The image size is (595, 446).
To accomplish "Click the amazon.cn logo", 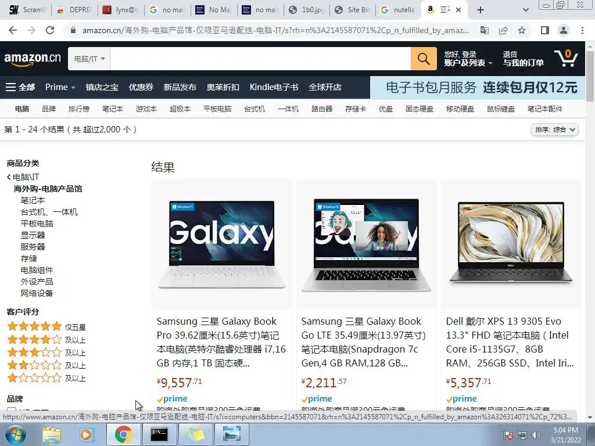I will (33, 59).
